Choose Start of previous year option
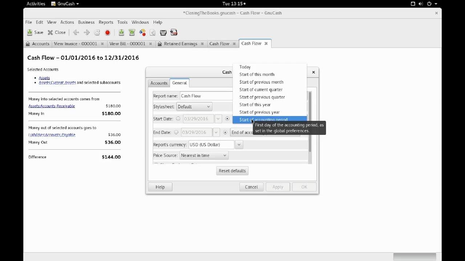The height and width of the screenshot is (261, 465). (x=270, y=112)
